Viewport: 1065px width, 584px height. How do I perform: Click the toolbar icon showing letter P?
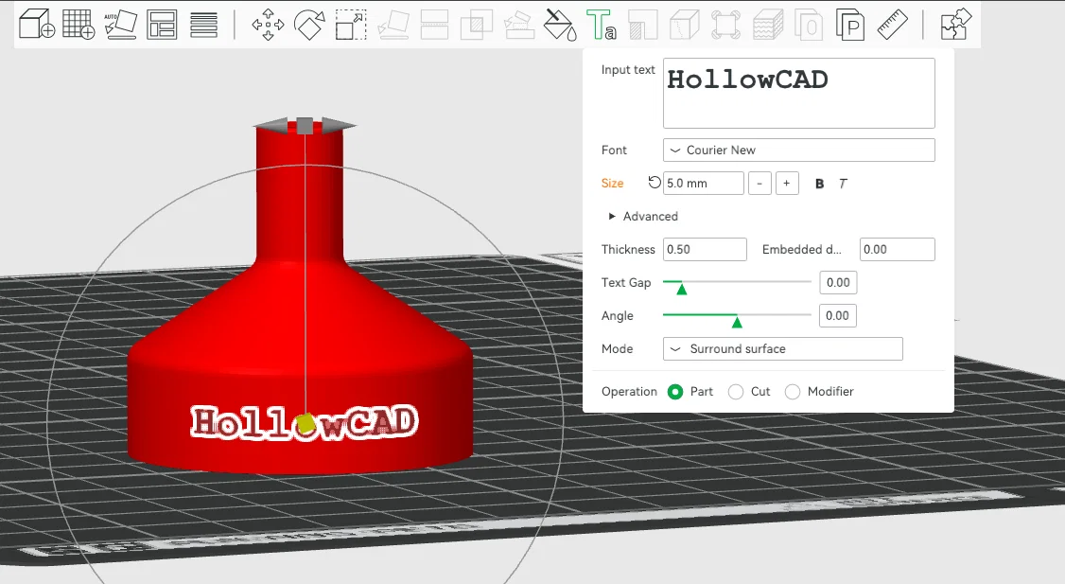tap(850, 26)
